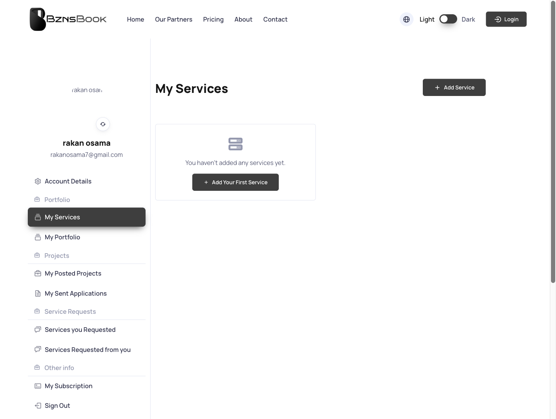Click the My Portfolio stack icon
The height and width of the screenshot is (419, 556).
(38, 237)
